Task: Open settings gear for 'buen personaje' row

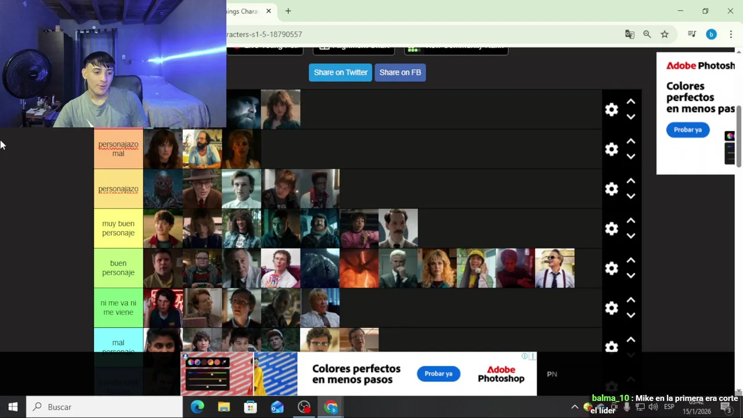Action: (x=611, y=268)
